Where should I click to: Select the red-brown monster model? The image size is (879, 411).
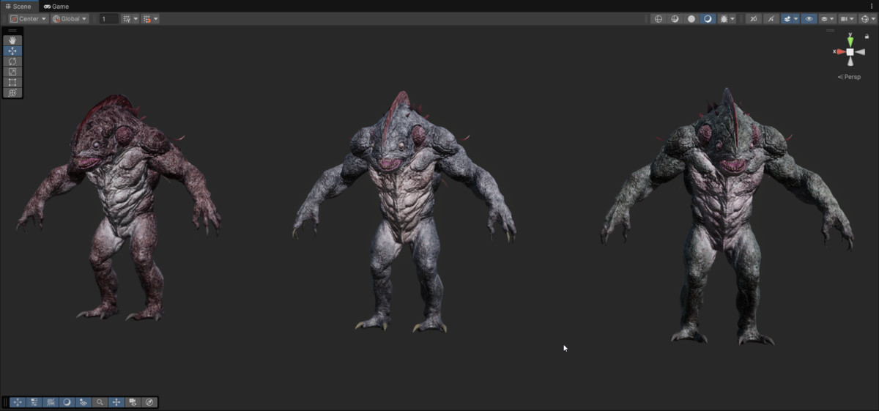pyautogui.click(x=119, y=209)
